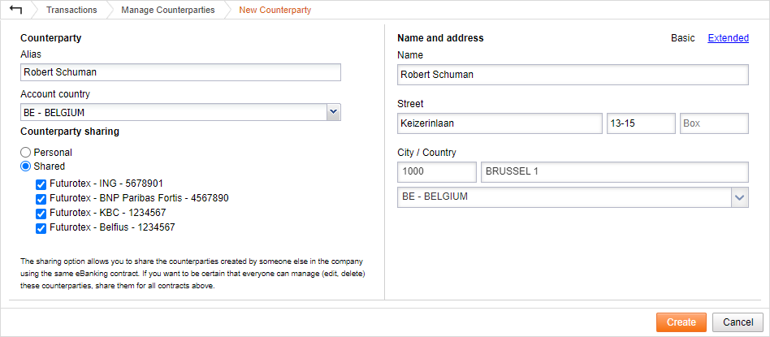Select the New Counterparty breadcrumb
Image resolution: width=770 pixels, height=337 pixels.
tap(275, 11)
